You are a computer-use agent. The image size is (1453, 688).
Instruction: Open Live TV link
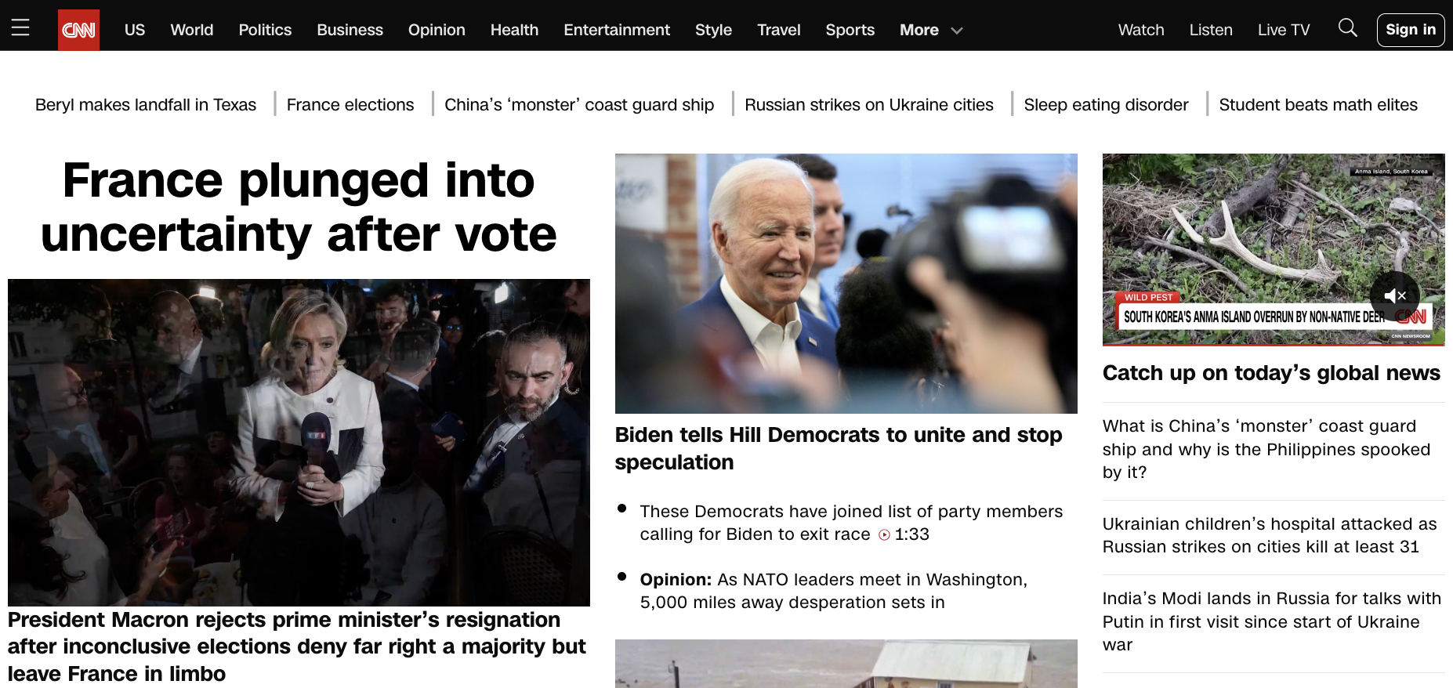[x=1284, y=30]
